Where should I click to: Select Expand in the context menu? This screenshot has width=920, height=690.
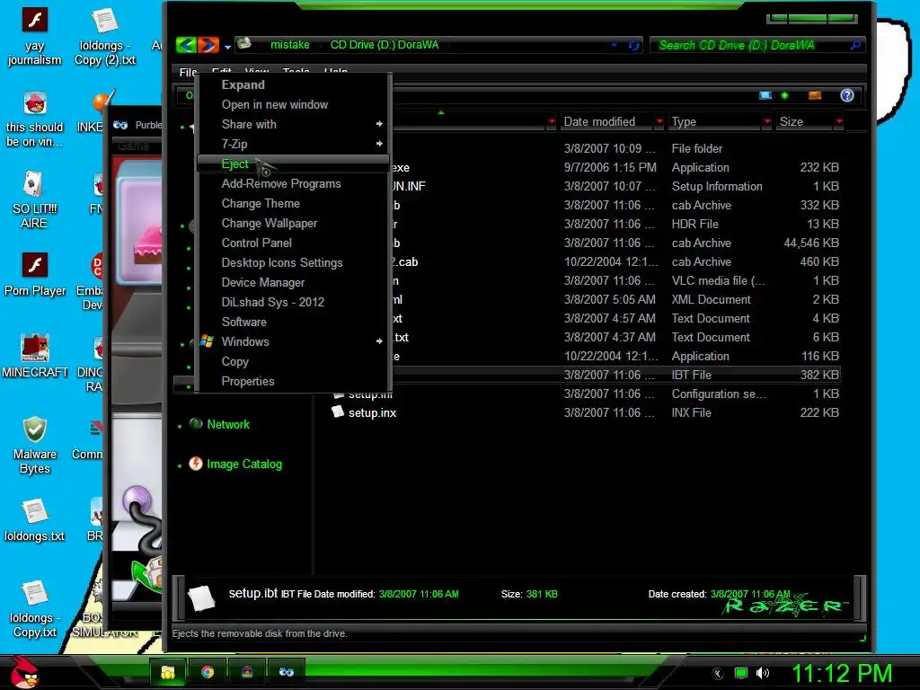click(x=293, y=84)
